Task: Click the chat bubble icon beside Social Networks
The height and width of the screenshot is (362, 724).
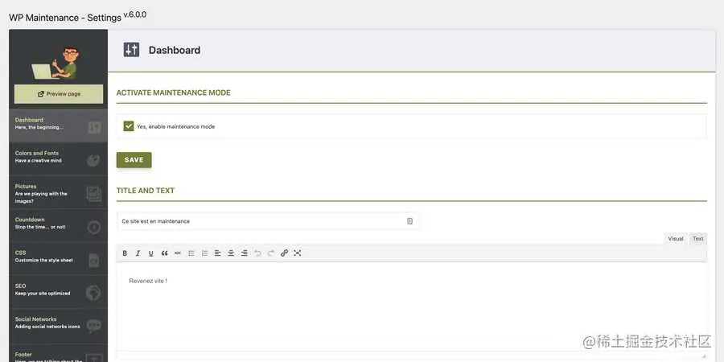Action: pos(94,326)
